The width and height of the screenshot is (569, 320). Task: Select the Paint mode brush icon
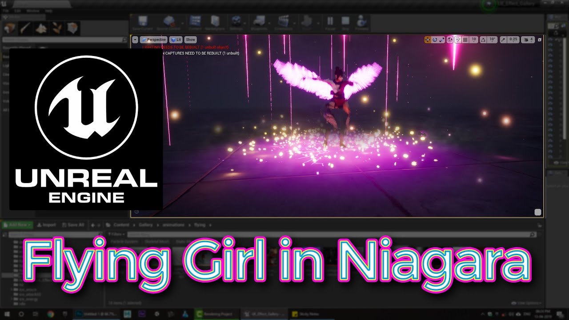click(x=25, y=28)
